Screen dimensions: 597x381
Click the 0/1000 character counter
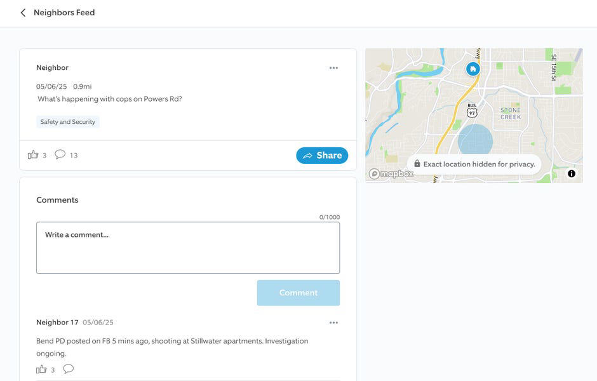(330, 217)
